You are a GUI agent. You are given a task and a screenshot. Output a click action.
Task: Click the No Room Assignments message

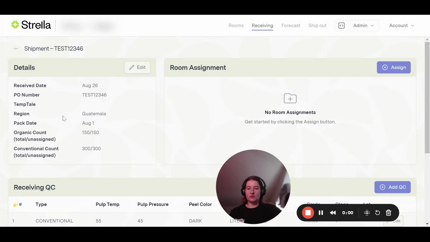(290, 112)
